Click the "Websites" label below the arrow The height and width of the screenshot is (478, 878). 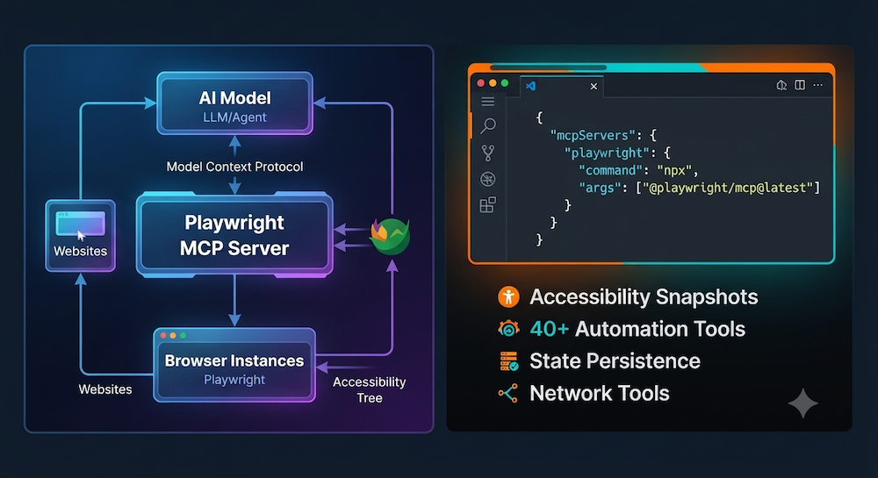click(x=105, y=389)
